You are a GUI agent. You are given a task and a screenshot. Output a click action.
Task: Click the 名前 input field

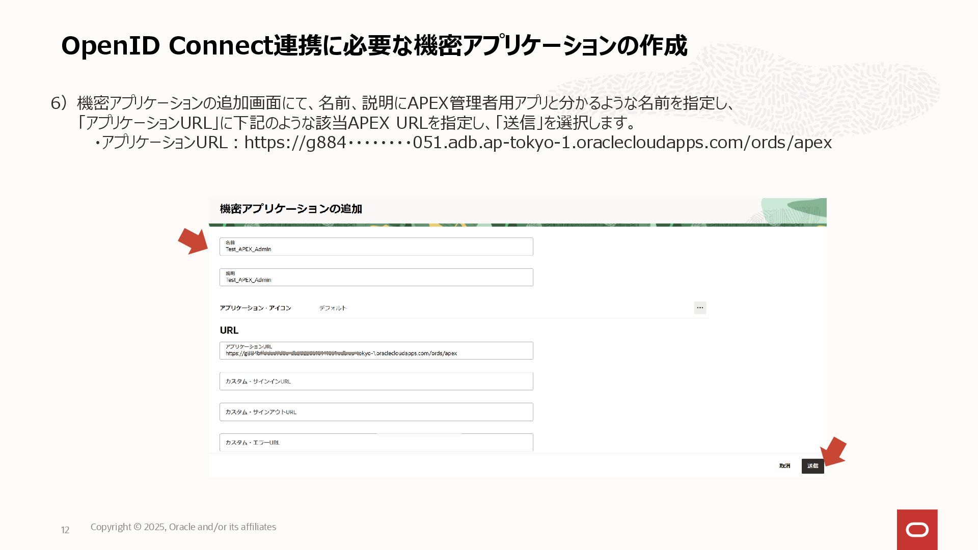click(376, 246)
